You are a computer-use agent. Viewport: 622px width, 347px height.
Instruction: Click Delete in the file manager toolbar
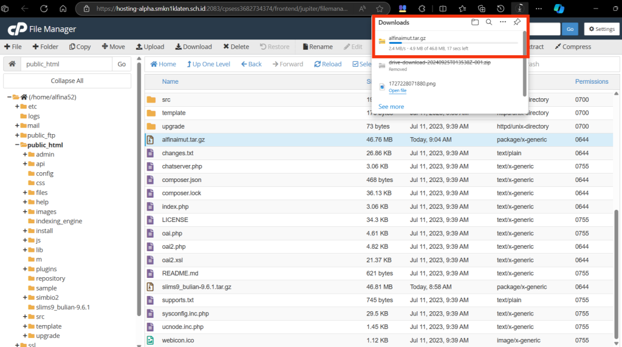(236, 47)
